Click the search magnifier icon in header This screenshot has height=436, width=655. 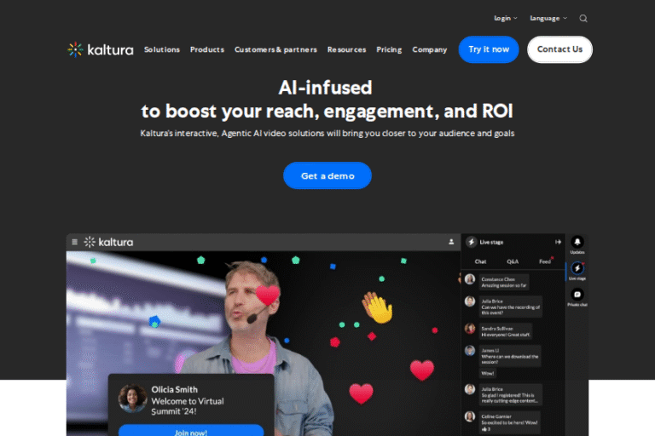coord(583,18)
